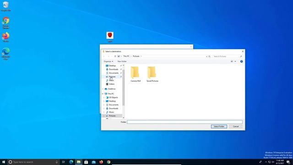The height and width of the screenshot is (165, 293).
Task: Select Documents under Quick access
Action: click(114, 73)
